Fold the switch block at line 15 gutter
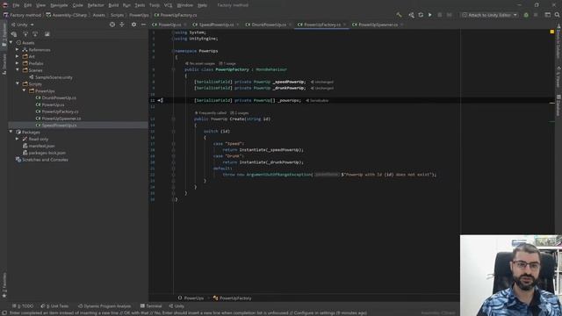Viewport: 562px width, 316px height. pos(174,131)
